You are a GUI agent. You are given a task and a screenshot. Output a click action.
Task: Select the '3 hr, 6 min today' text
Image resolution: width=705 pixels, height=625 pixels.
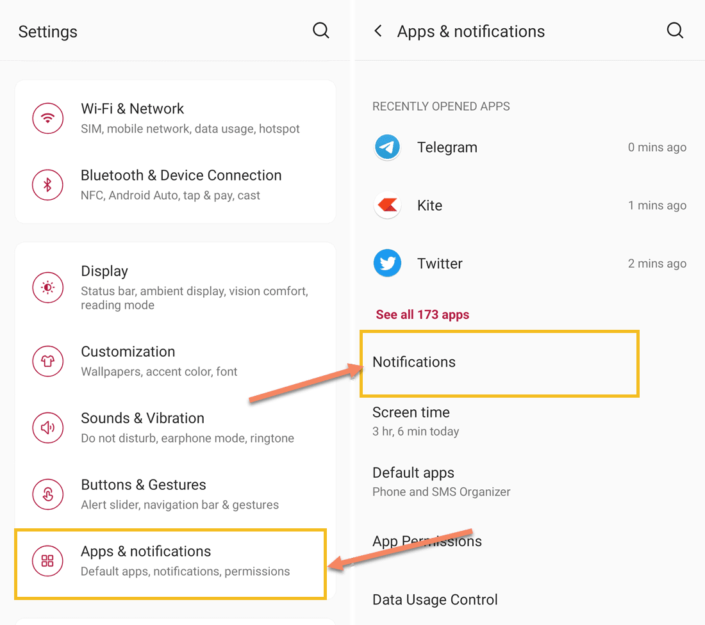tap(415, 432)
